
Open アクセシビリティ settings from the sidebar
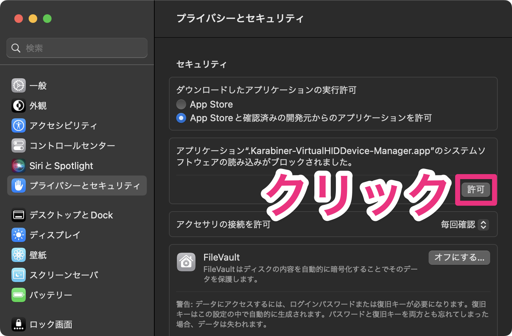click(18, 125)
